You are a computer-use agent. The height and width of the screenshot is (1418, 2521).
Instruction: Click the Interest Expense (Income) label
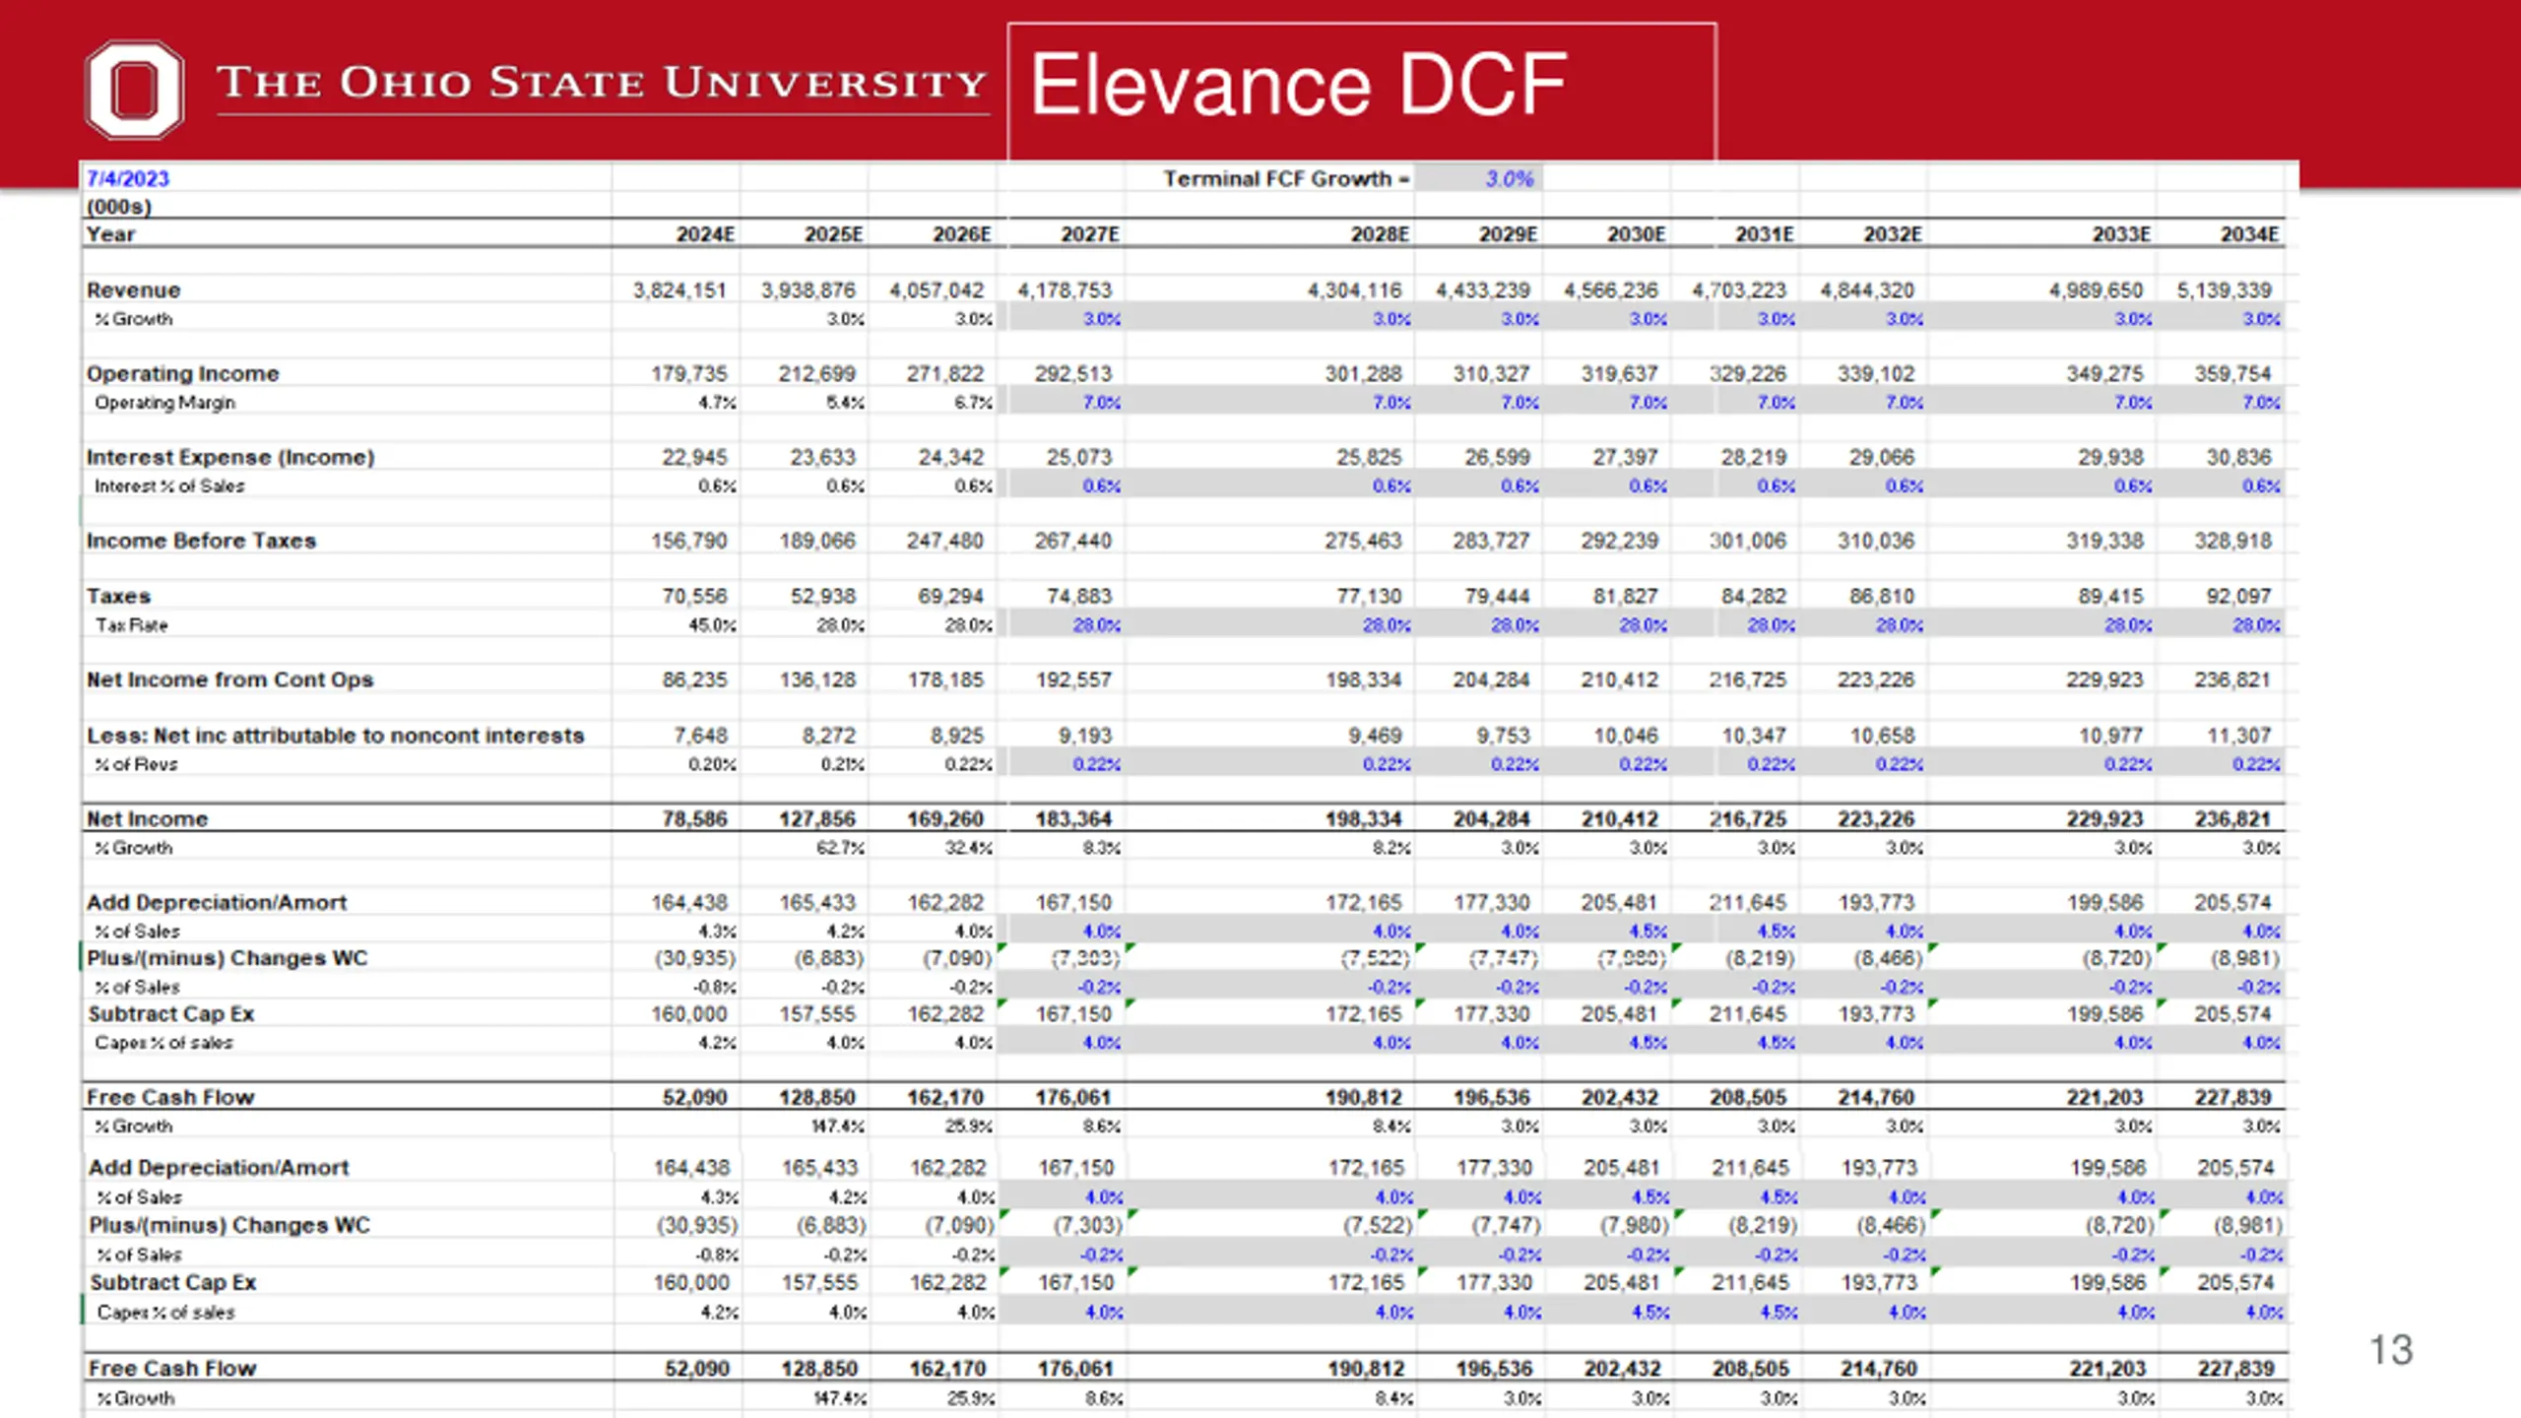[x=230, y=458]
